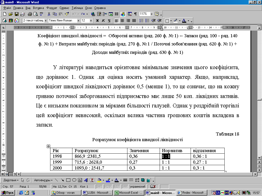Justify the paragraph text
The height and width of the screenshot is (196, 262).
pos(134,20)
